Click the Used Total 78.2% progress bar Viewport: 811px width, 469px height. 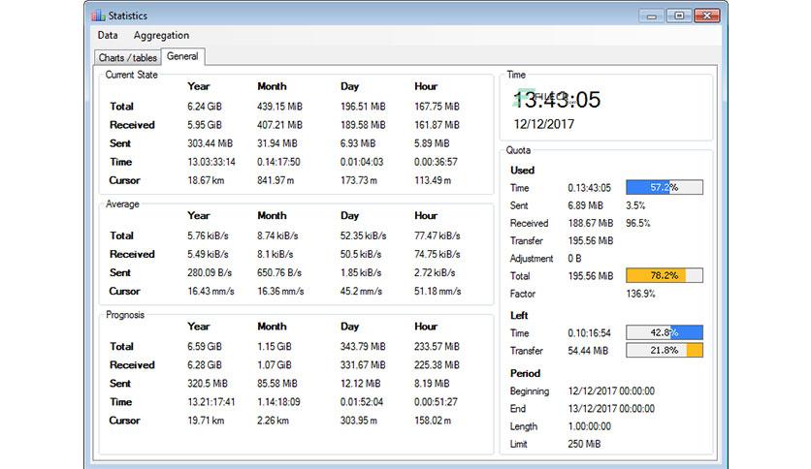click(665, 275)
